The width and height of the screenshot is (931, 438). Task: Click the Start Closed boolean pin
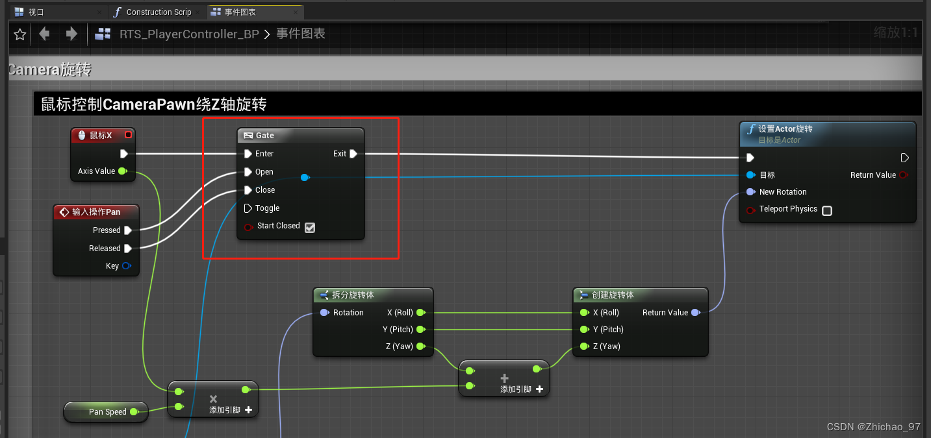[248, 226]
